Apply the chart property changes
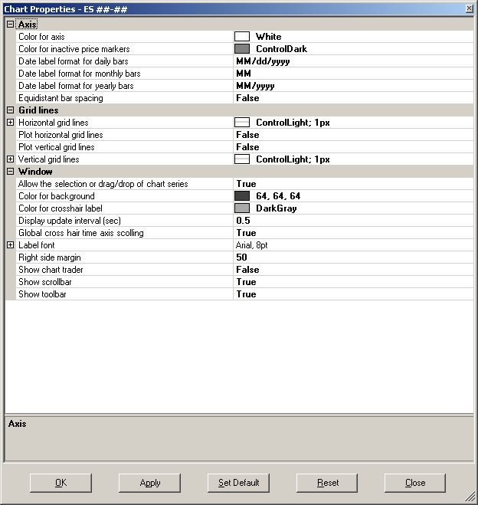Screen dimensions: 478x505 [x=149, y=483]
